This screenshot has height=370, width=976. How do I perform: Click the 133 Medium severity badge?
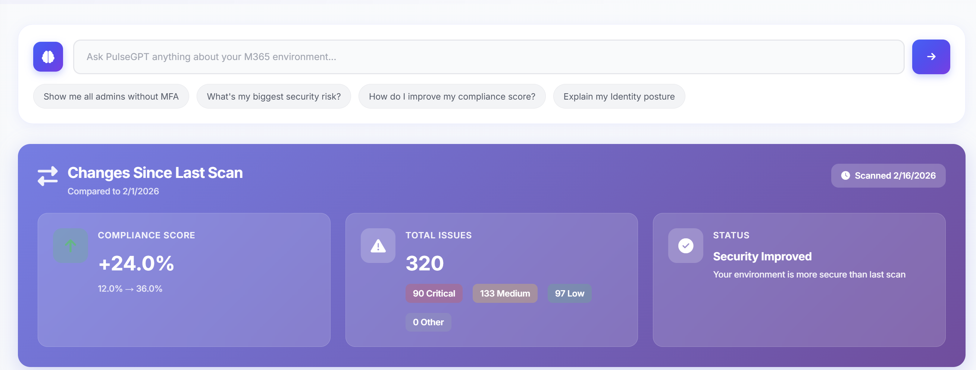[x=505, y=293]
